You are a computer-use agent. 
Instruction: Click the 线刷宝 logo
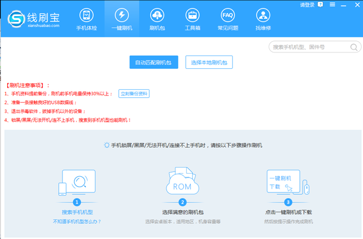tap(33, 19)
